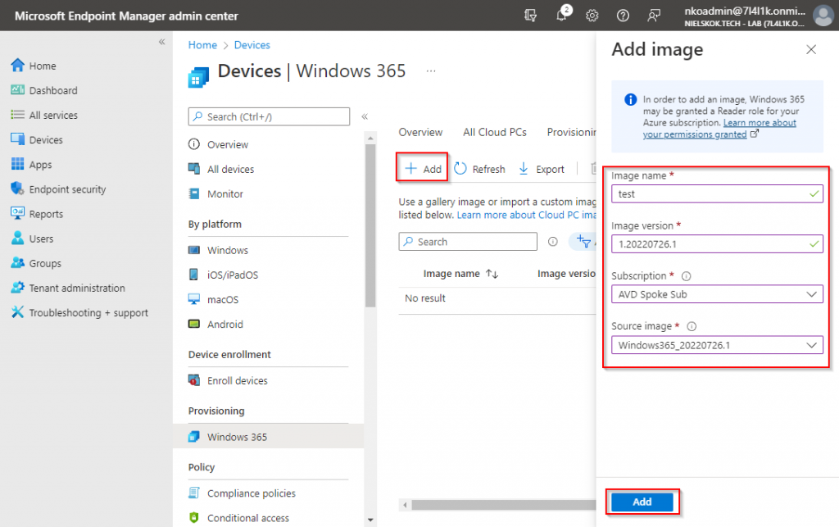Open Monitor in the Devices submenu
The width and height of the screenshot is (839, 527).
[216, 193]
